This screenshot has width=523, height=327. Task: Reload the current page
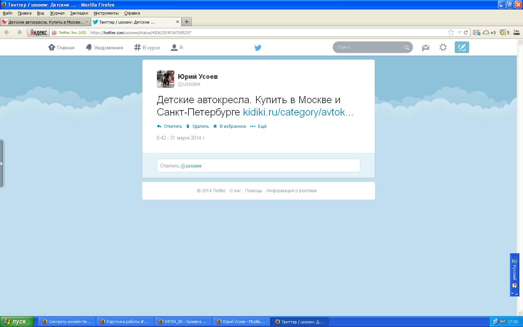[466, 32]
